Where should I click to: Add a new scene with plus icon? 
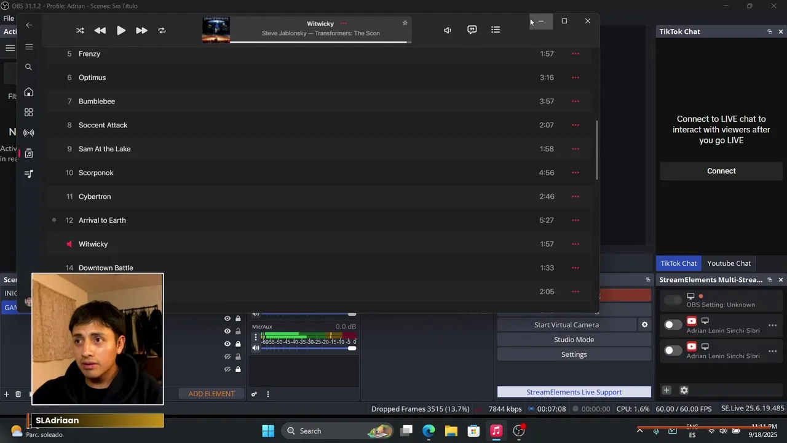click(x=7, y=394)
